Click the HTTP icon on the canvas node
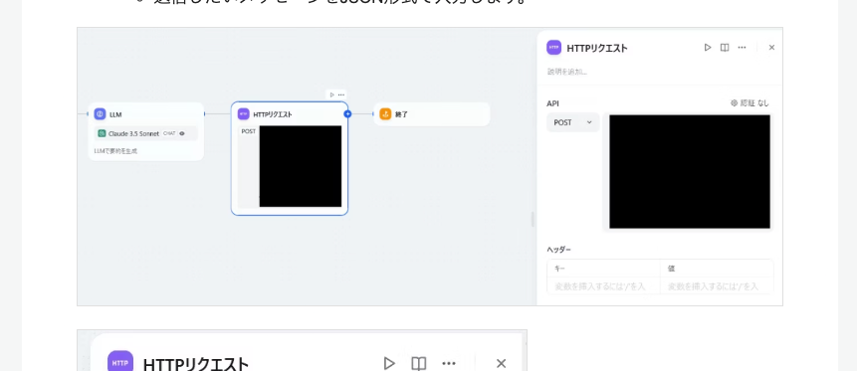The width and height of the screenshot is (857, 371). 244,114
